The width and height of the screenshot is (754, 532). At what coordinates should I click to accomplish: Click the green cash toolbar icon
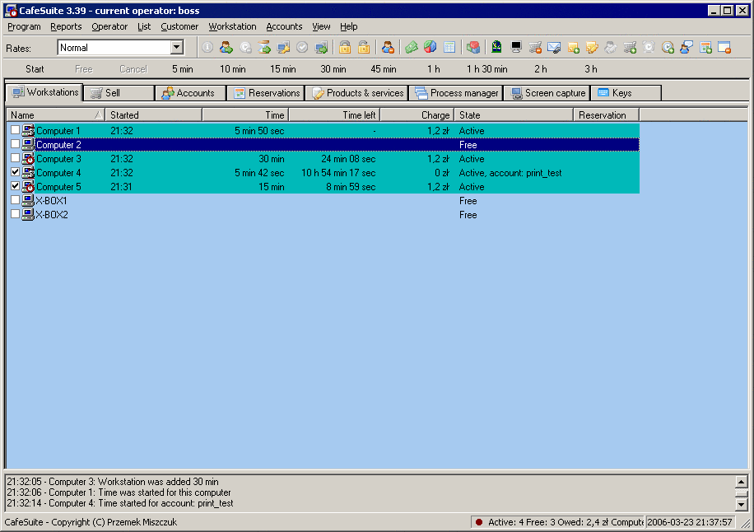coord(412,48)
